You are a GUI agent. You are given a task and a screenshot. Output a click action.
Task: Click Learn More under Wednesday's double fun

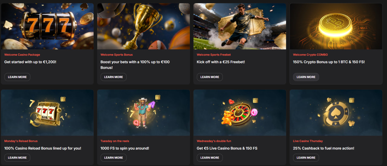coord(210,158)
